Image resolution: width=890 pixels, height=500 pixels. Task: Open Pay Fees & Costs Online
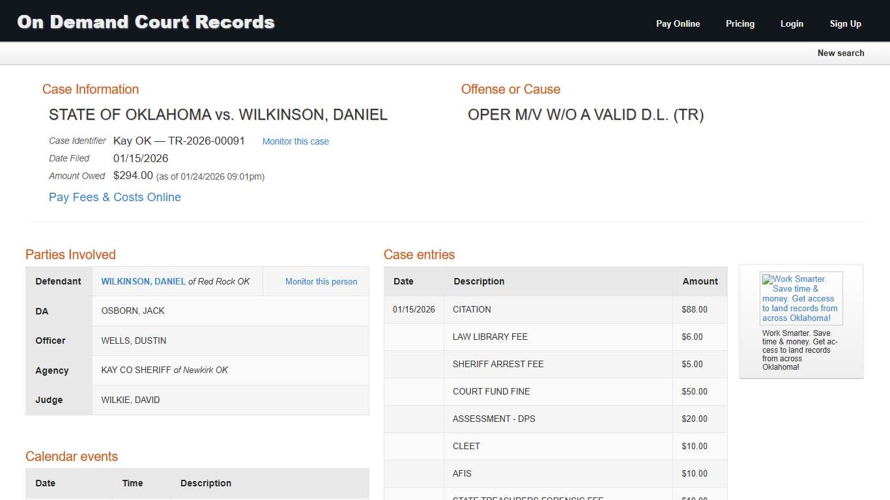point(115,197)
